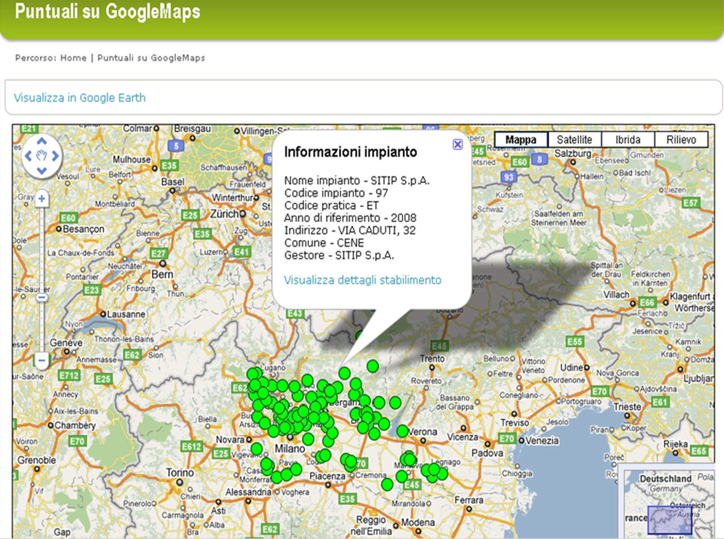Select the Codice pratica - ET line

[x=332, y=205]
